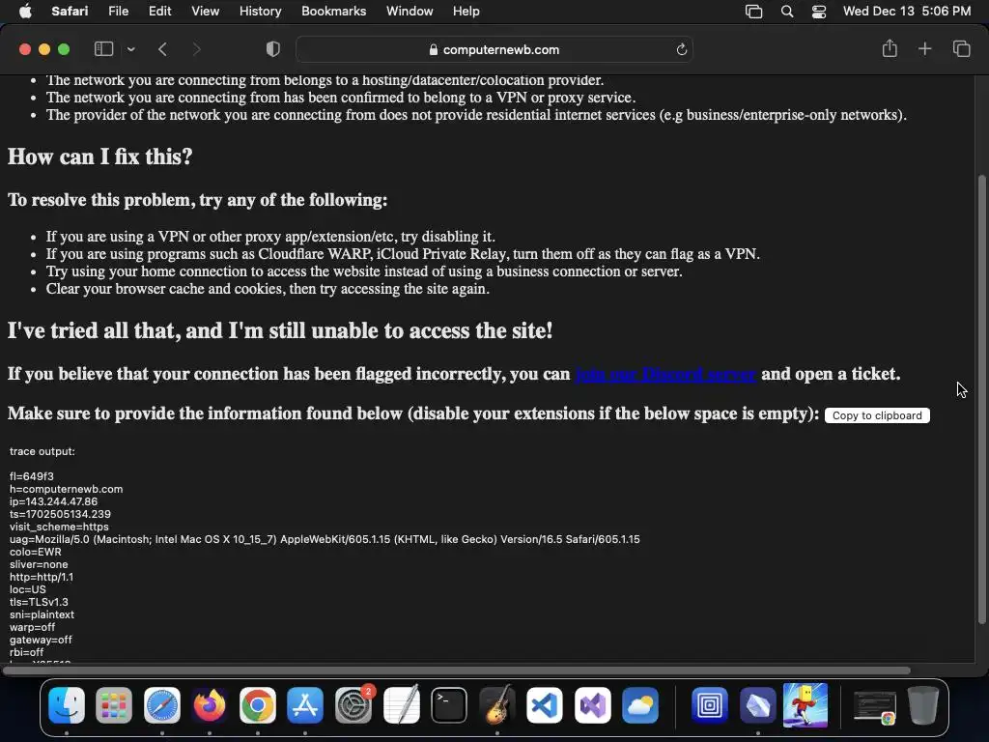
Task: Open Spotlight search icon
Action: 786,12
